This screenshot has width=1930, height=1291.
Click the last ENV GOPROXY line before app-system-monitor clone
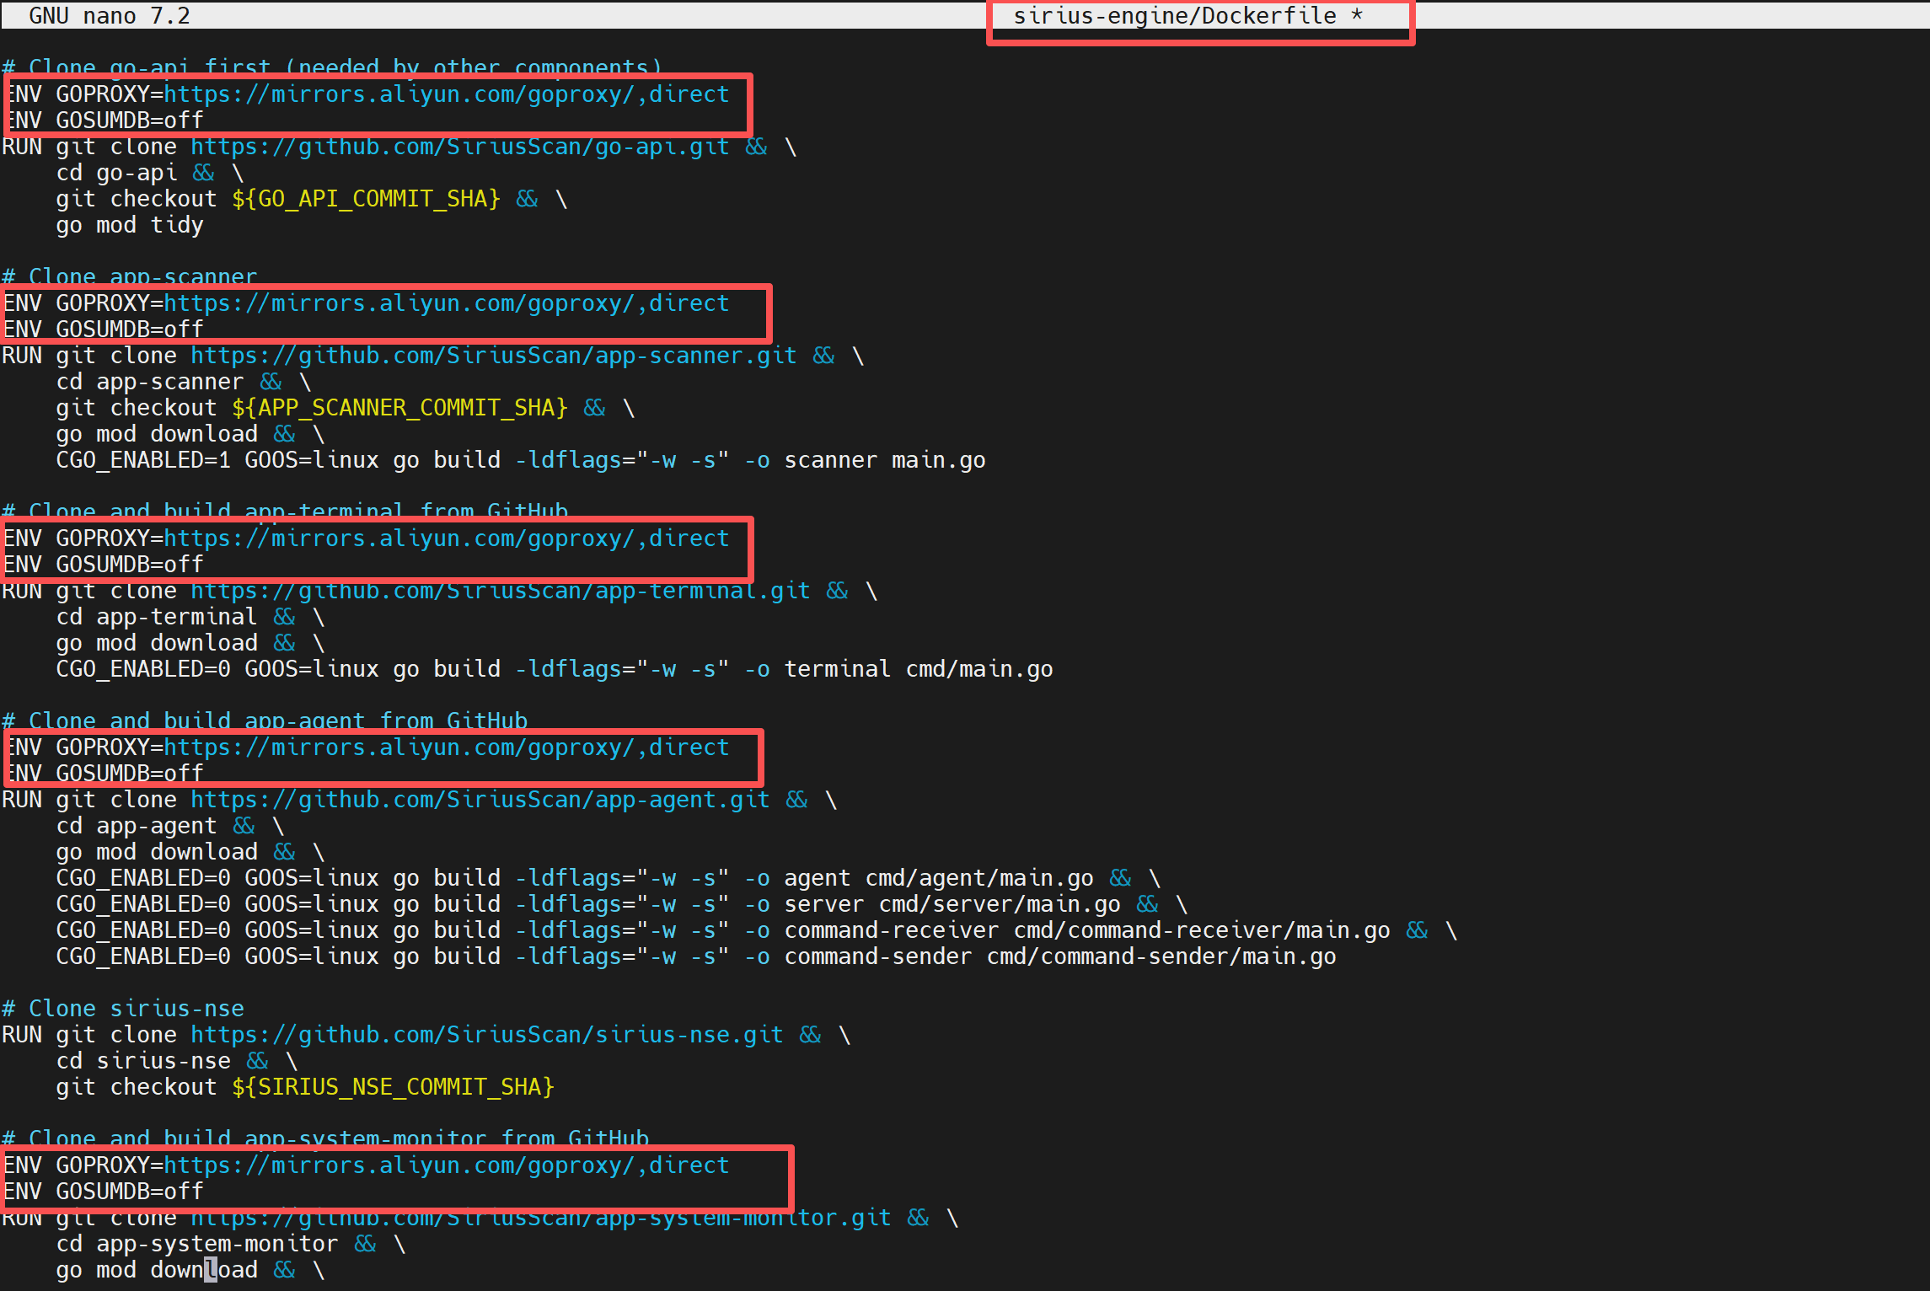click(x=366, y=1165)
